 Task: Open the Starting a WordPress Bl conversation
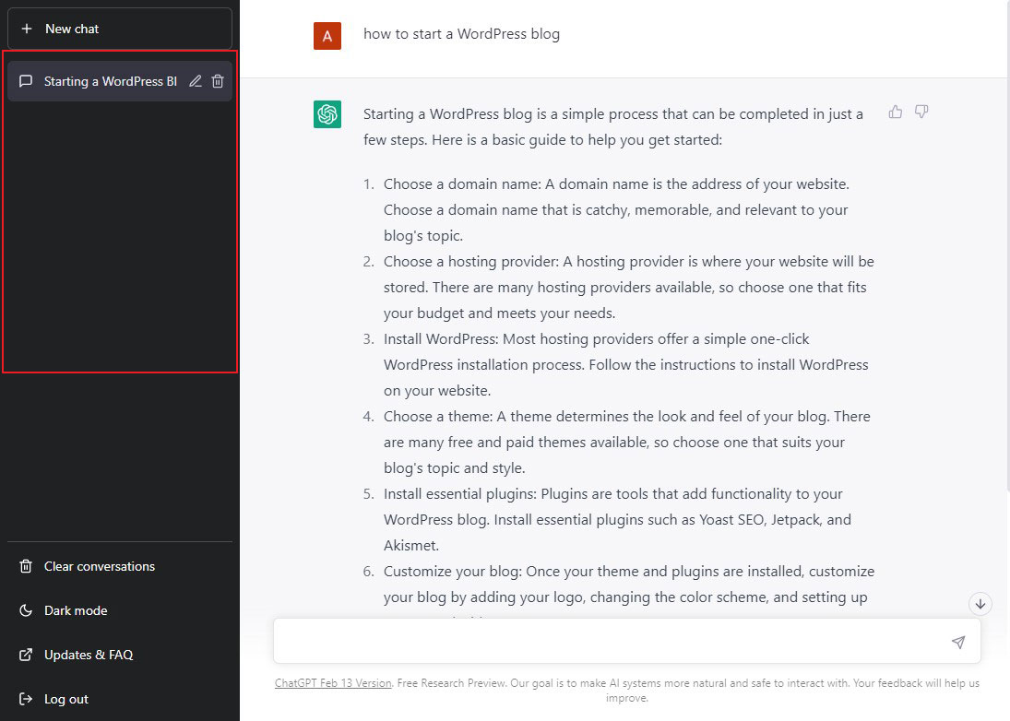click(120, 81)
